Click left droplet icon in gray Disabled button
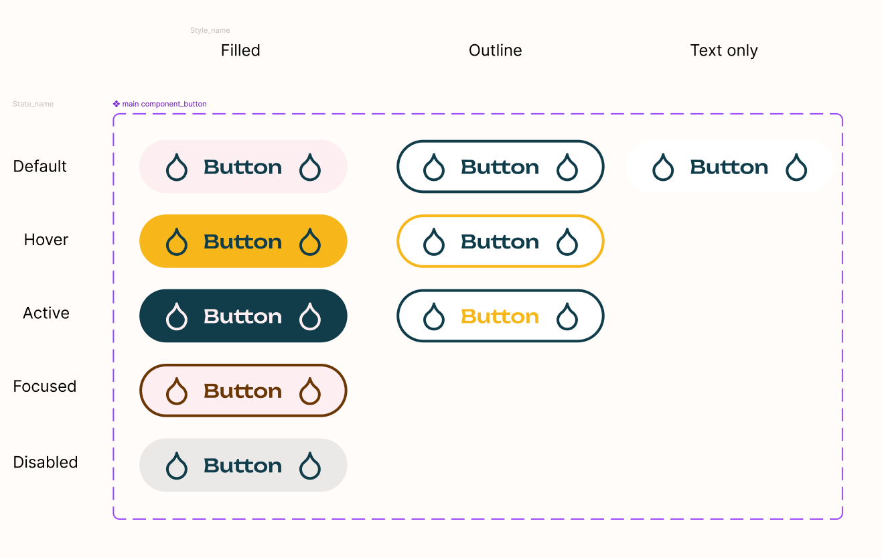 coord(176,466)
